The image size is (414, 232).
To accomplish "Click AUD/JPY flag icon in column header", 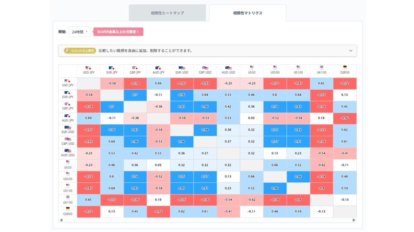I will pyautogui.click(x=158, y=68).
